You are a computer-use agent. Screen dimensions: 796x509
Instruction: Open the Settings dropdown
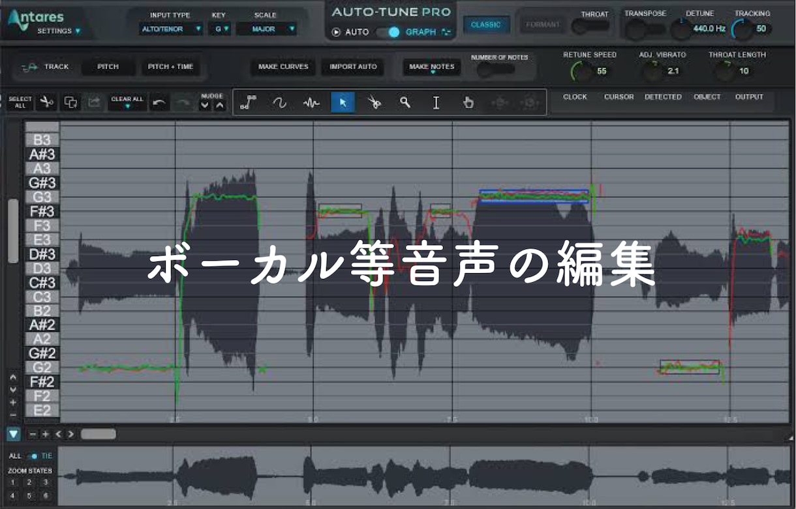click(x=59, y=31)
